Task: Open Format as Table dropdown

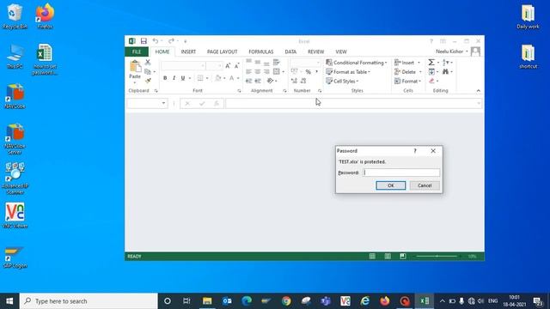Action: [x=348, y=72]
